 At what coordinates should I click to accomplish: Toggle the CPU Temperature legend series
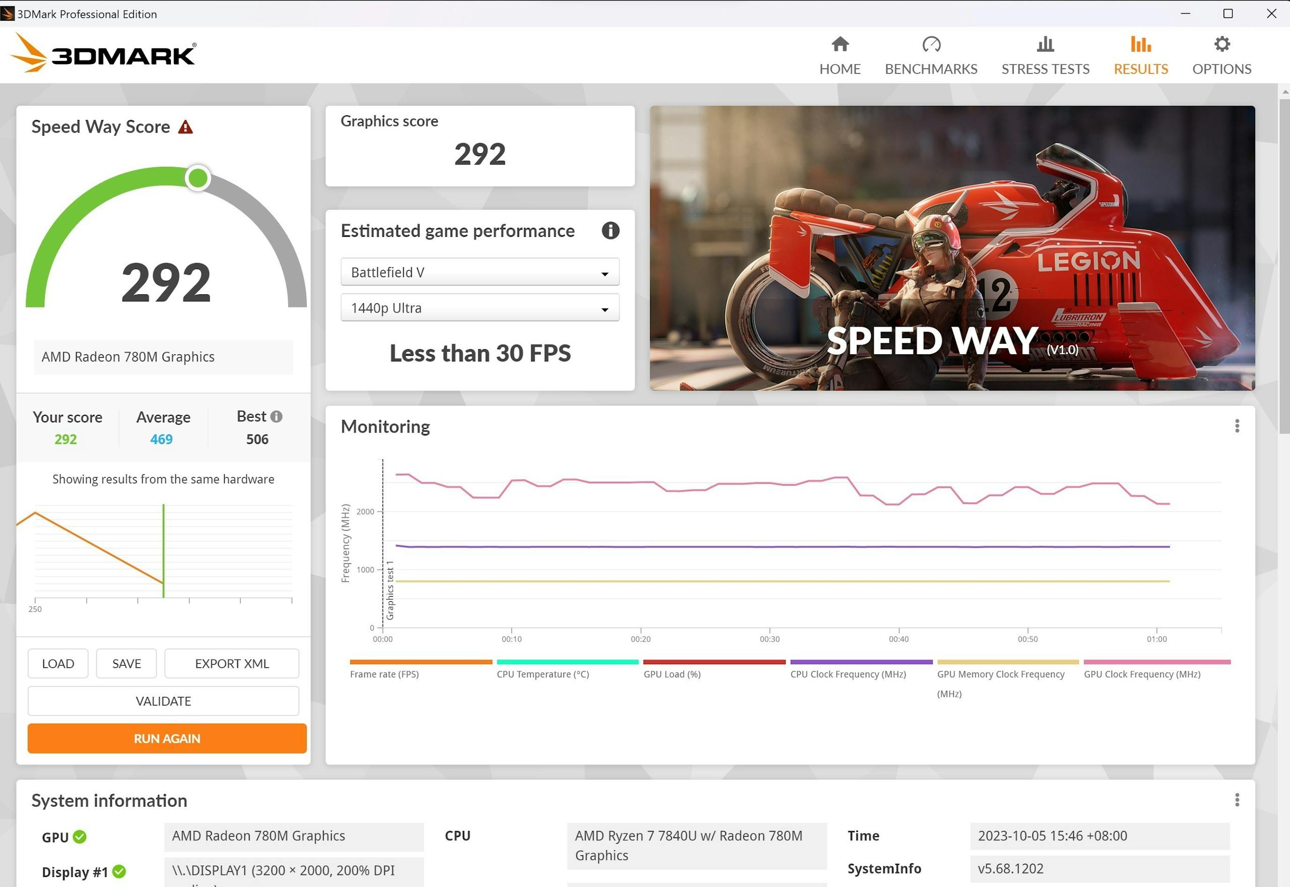tap(543, 674)
